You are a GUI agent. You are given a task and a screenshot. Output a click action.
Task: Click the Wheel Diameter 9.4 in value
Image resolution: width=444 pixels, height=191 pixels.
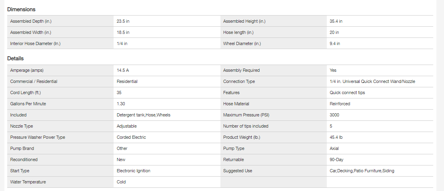[335, 43]
